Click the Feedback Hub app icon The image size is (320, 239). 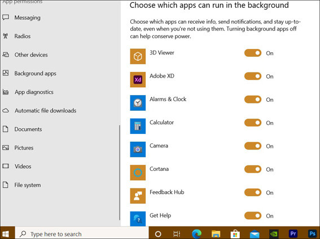click(138, 196)
